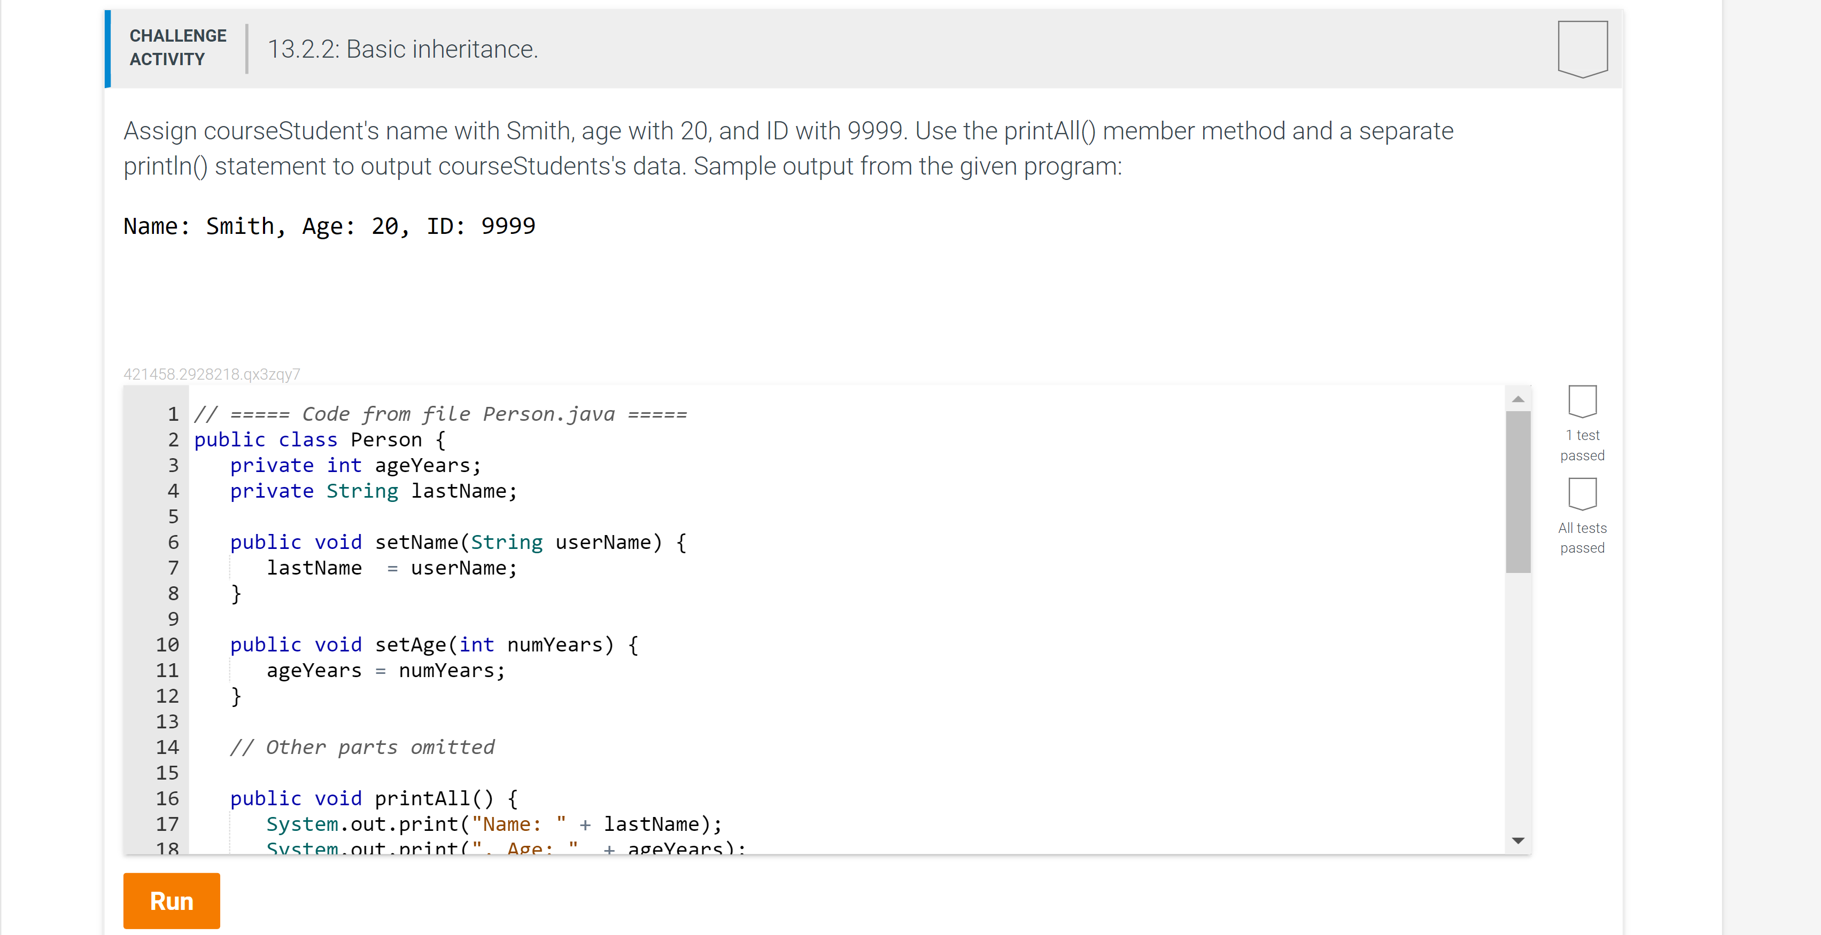Click the '1 test passed' badge icon

tap(1582, 401)
